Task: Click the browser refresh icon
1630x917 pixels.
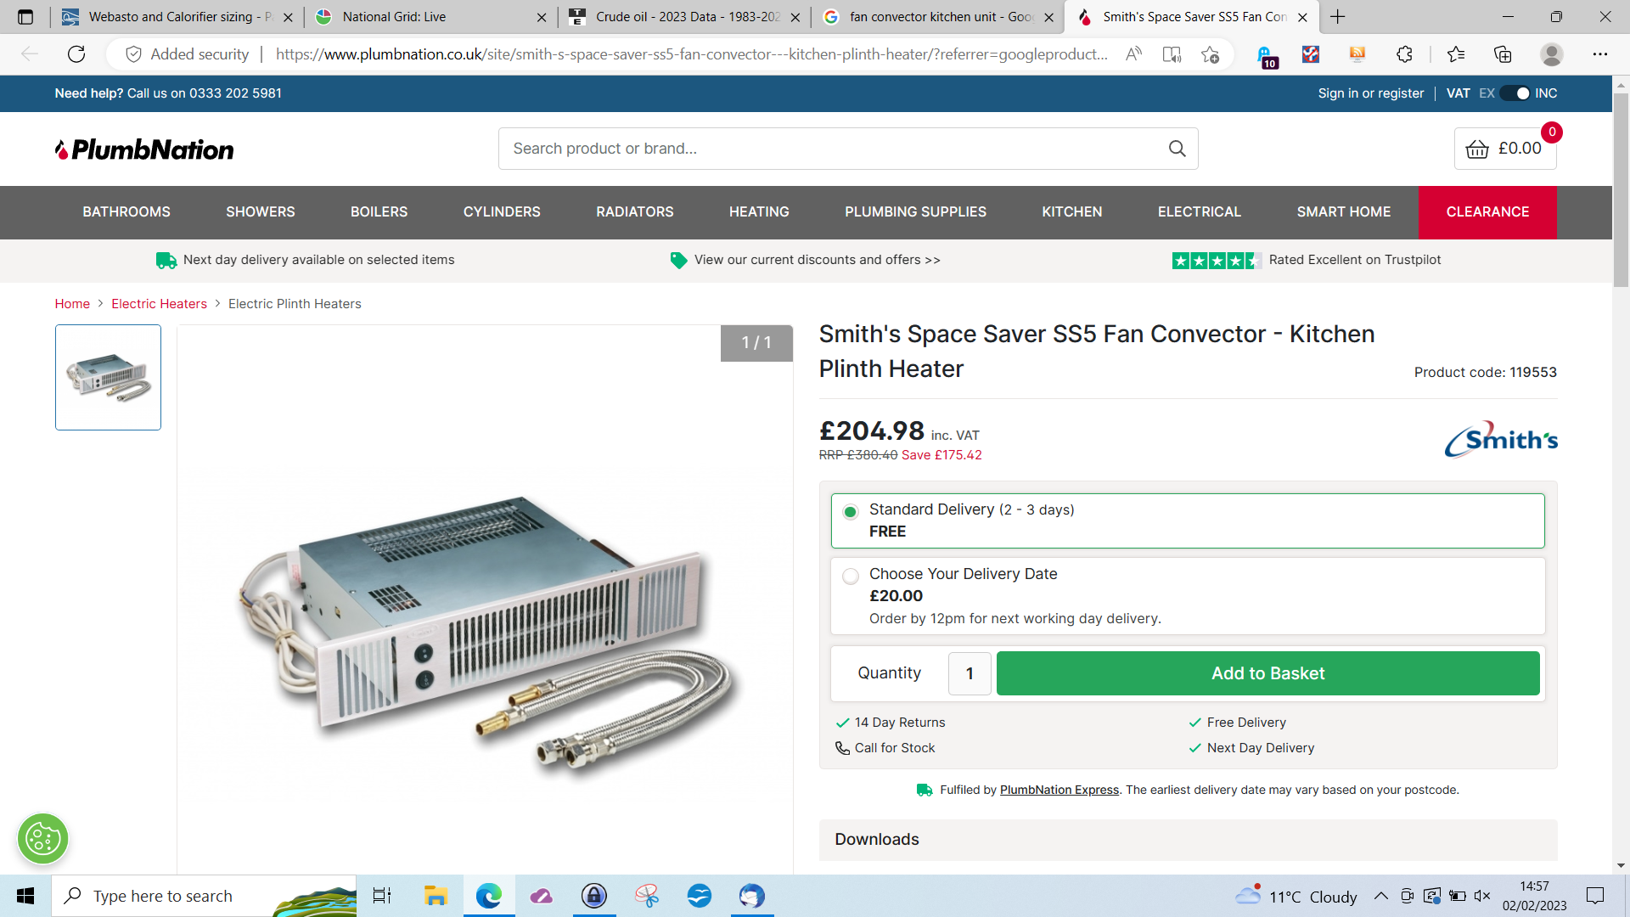Action: coord(76,54)
